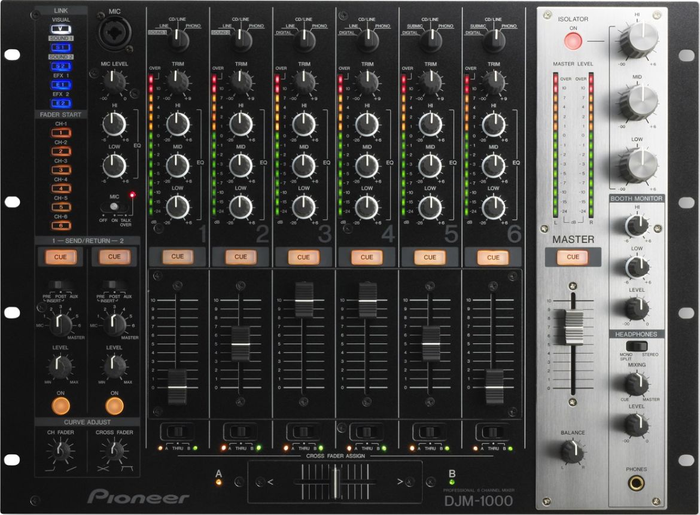The height and width of the screenshot is (515, 700).
Task: Toggle fader start CH-2 button
Action: pyautogui.click(x=60, y=151)
